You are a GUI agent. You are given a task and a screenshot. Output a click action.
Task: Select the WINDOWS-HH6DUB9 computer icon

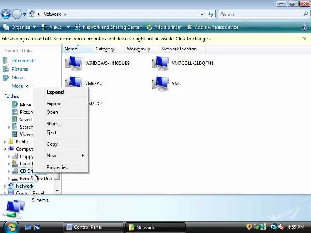pyautogui.click(x=73, y=63)
